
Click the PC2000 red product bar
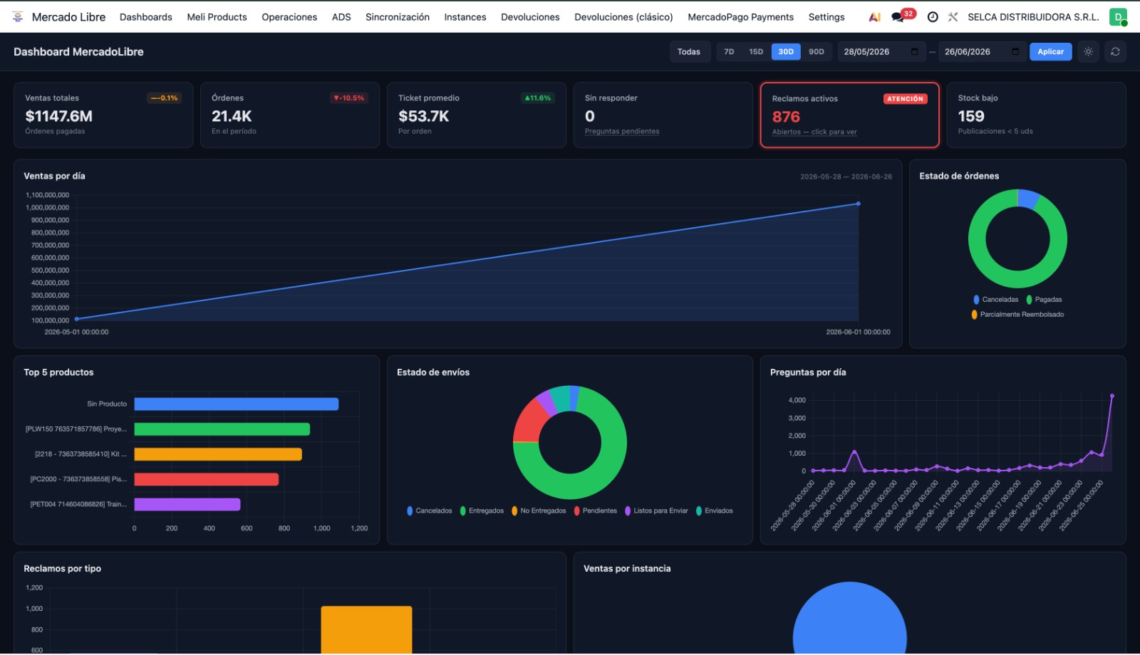click(207, 479)
